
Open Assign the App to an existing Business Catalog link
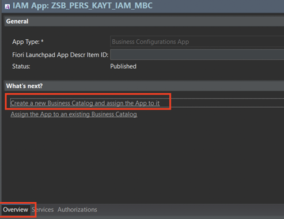(x=74, y=114)
